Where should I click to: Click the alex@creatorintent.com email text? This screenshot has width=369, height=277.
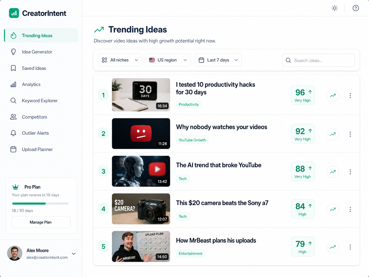47,257
